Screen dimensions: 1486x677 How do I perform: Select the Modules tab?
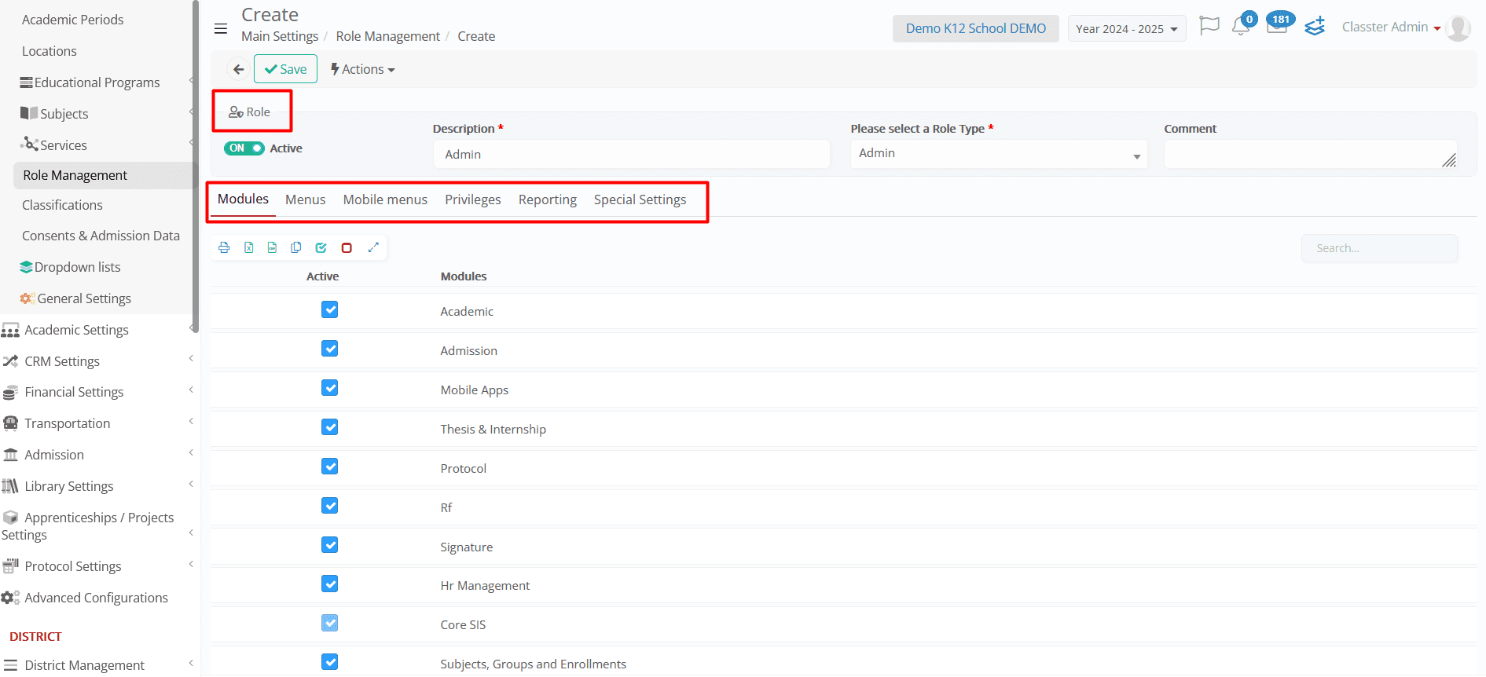[x=243, y=199]
